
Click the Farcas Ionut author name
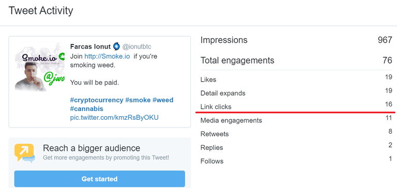pos(90,46)
